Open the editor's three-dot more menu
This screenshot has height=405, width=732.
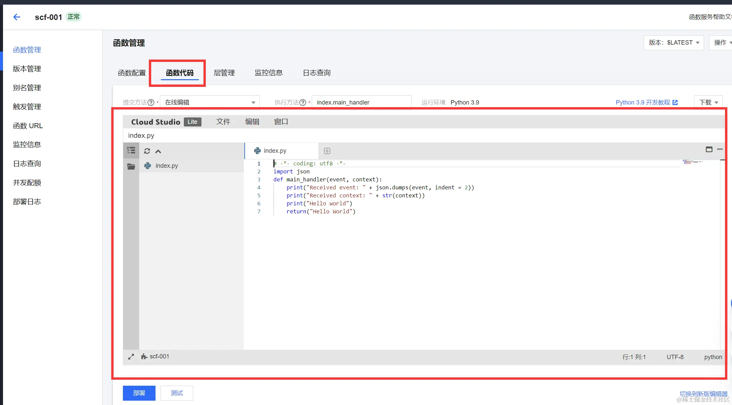(x=720, y=149)
